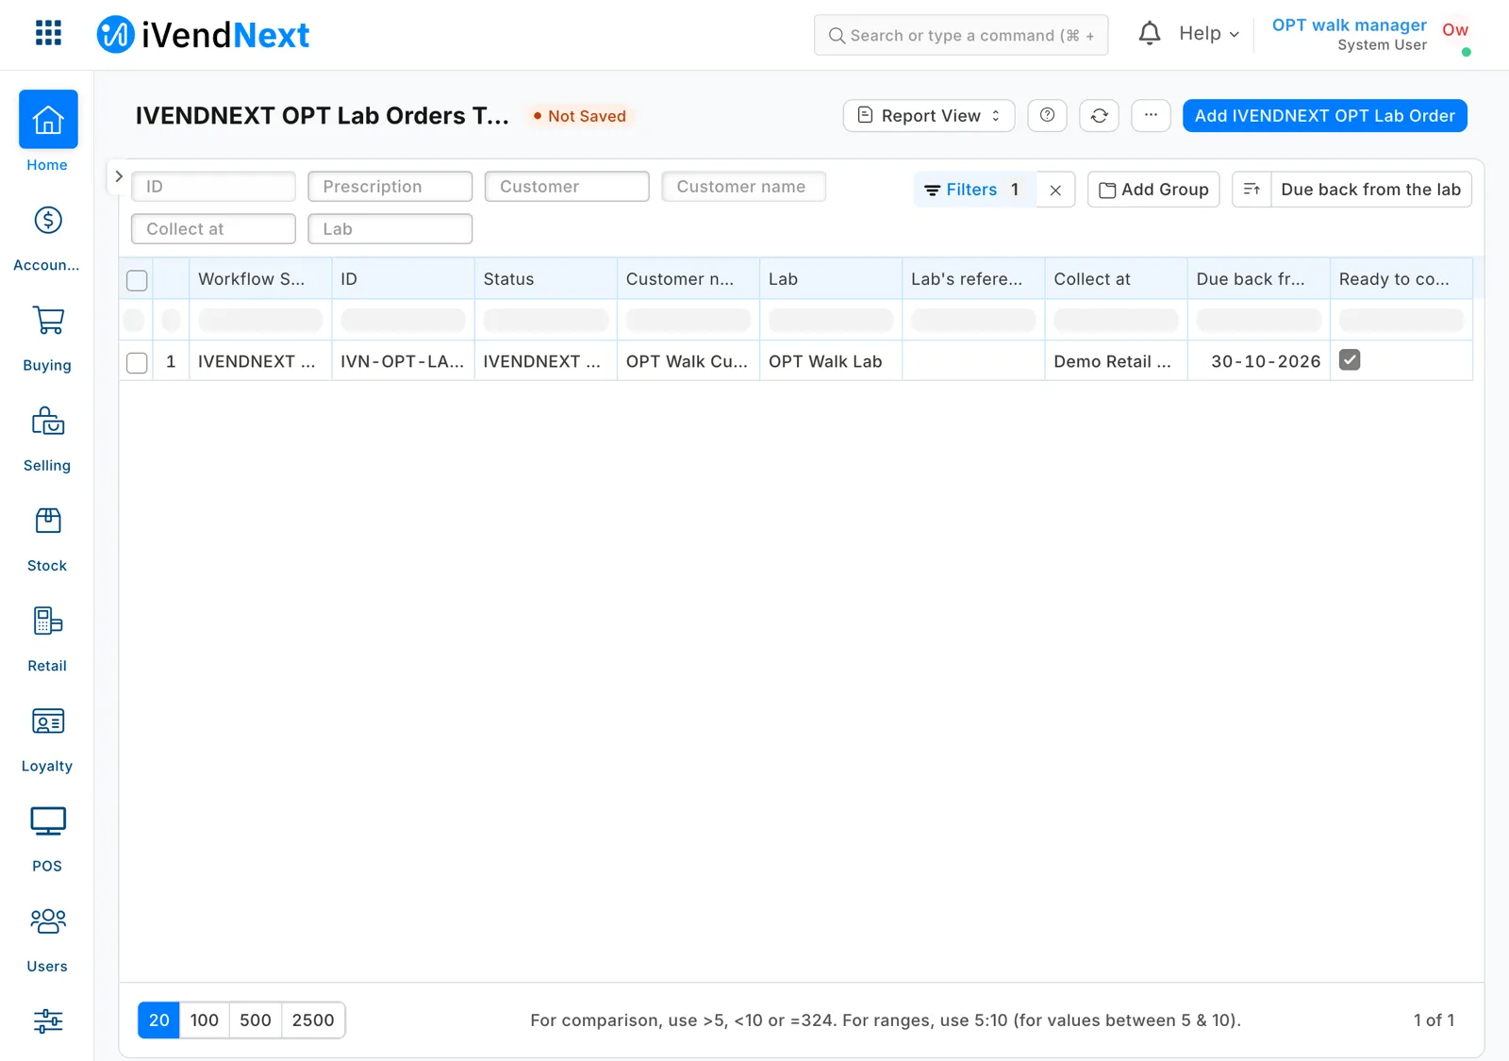This screenshot has height=1061, width=1509.
Task: Expand the Help menu
Action: (1208, 34)
